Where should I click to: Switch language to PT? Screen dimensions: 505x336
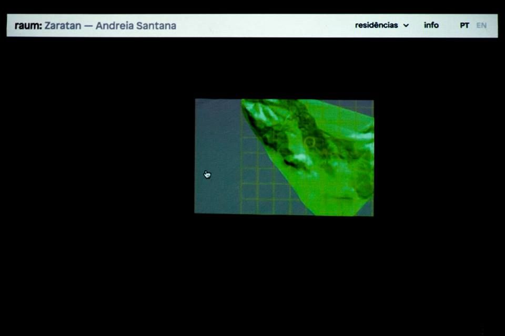pos(464,25)
